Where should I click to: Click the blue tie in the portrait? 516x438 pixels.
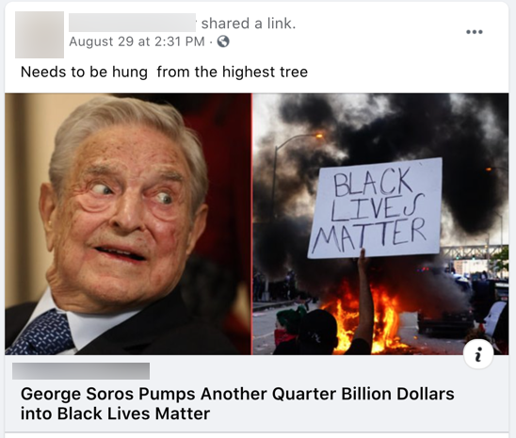tap(40, 333)
